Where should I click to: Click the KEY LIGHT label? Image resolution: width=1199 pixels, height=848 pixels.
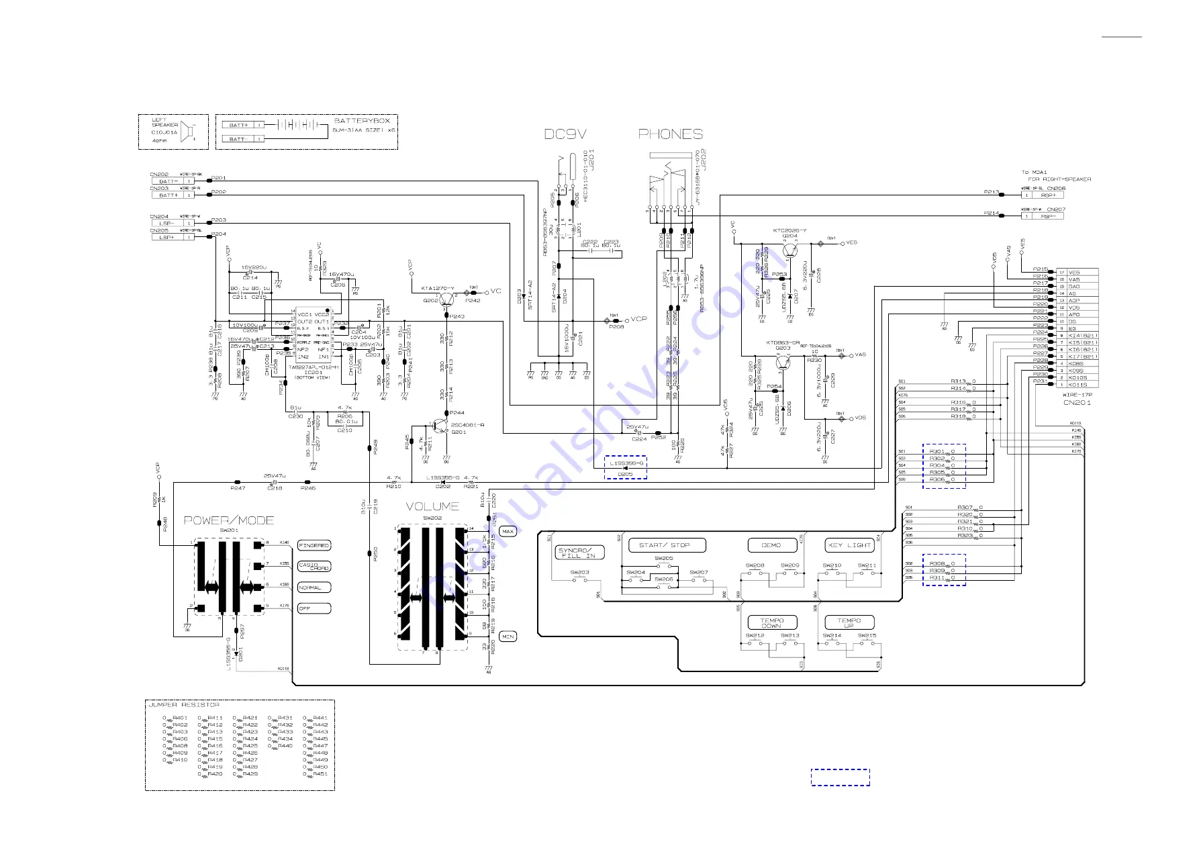click(849, 545)
